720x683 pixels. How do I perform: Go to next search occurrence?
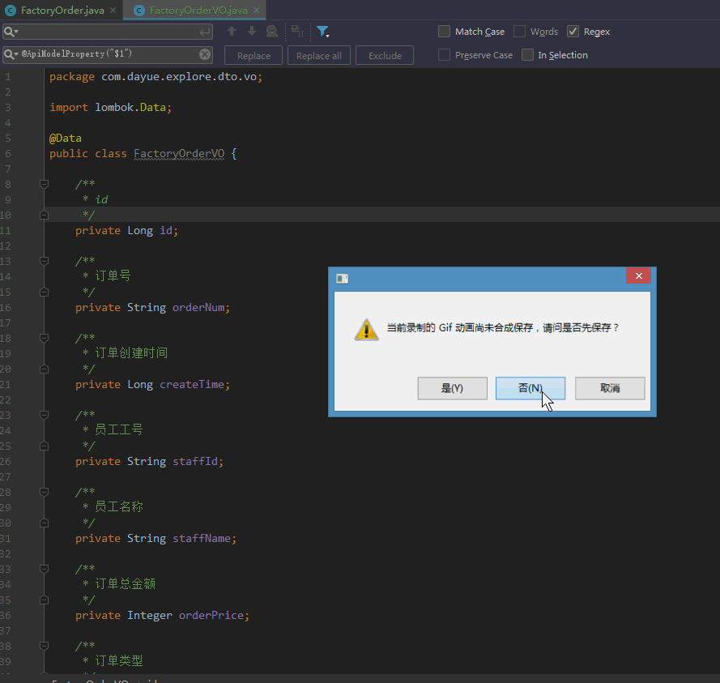pyautogui.click(x=252, y=32)
